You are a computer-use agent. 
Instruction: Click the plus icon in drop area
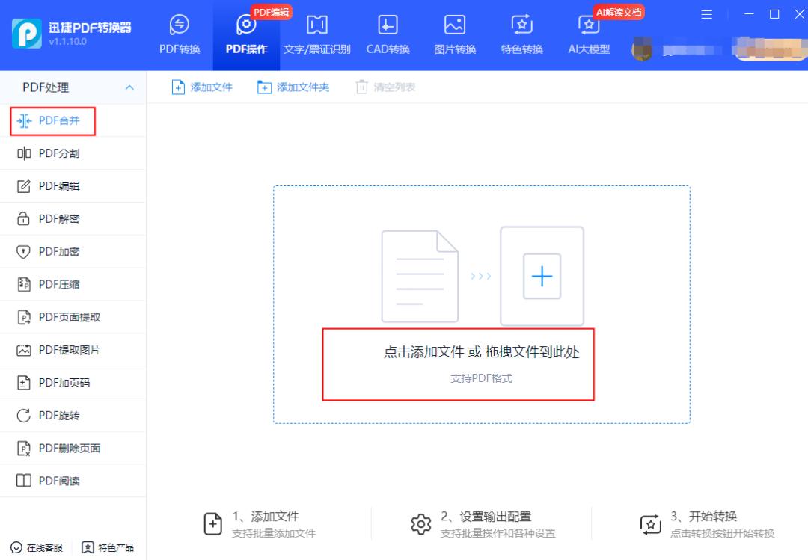pos(542,277)
